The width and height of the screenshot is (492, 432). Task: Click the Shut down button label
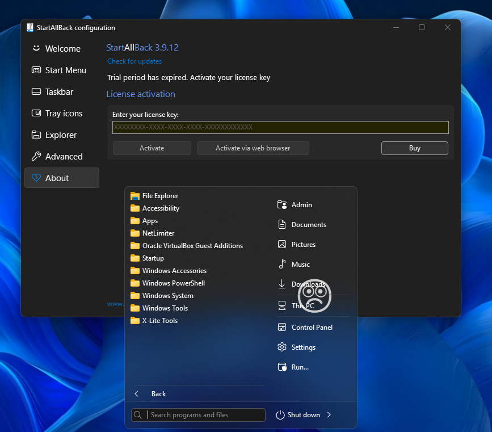coord(304,415)
